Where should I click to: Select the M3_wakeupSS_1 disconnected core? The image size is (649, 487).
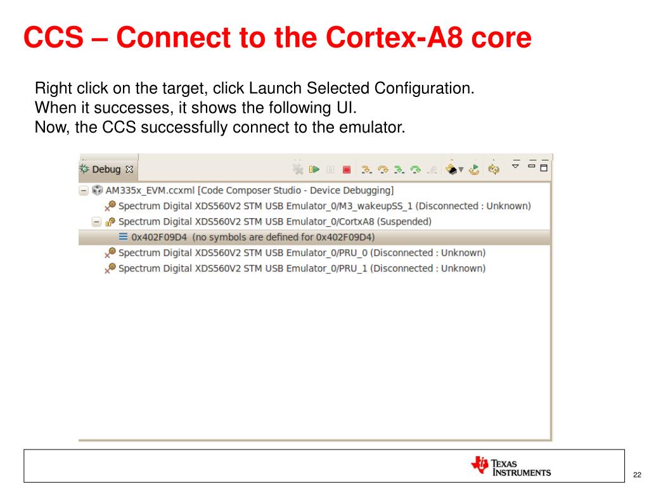click(x=324, y=206)
